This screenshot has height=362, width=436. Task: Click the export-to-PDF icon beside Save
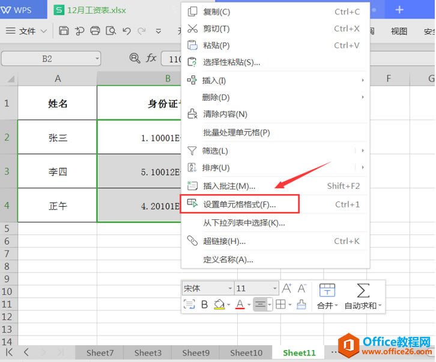[79, 31]
